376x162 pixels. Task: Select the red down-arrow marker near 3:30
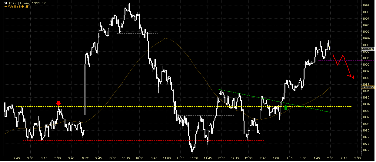[59, 103]
